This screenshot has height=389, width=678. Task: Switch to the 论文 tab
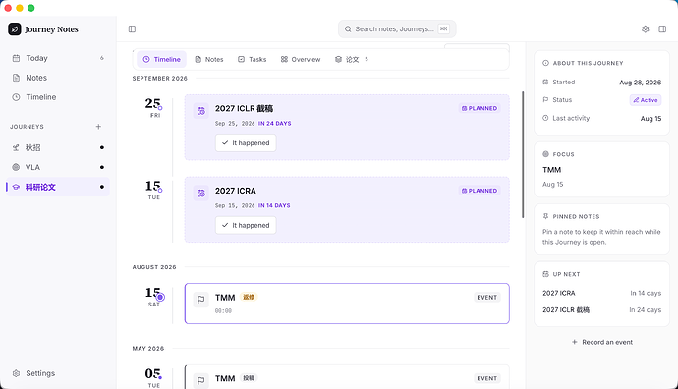click(x=352, y=59)
